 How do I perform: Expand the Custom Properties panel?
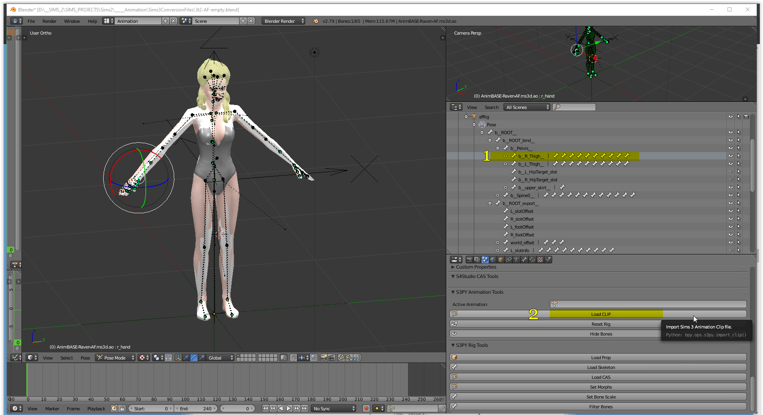click(476, 267)
